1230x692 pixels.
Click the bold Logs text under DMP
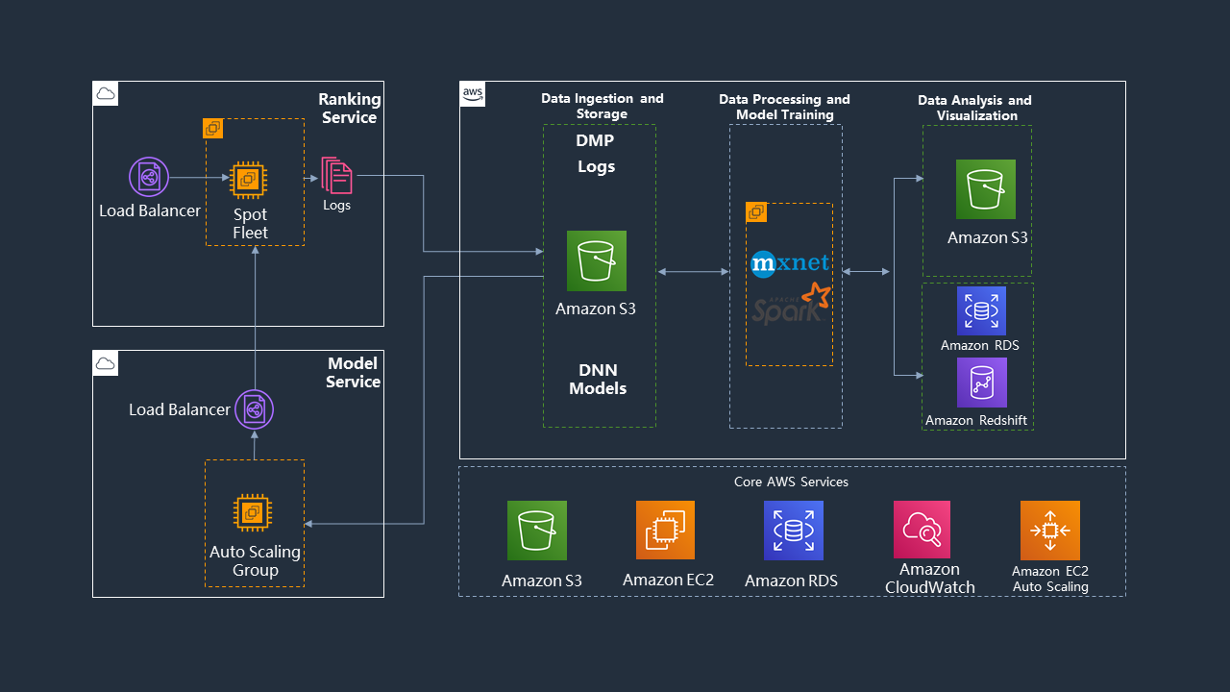(x=597, y=166)
